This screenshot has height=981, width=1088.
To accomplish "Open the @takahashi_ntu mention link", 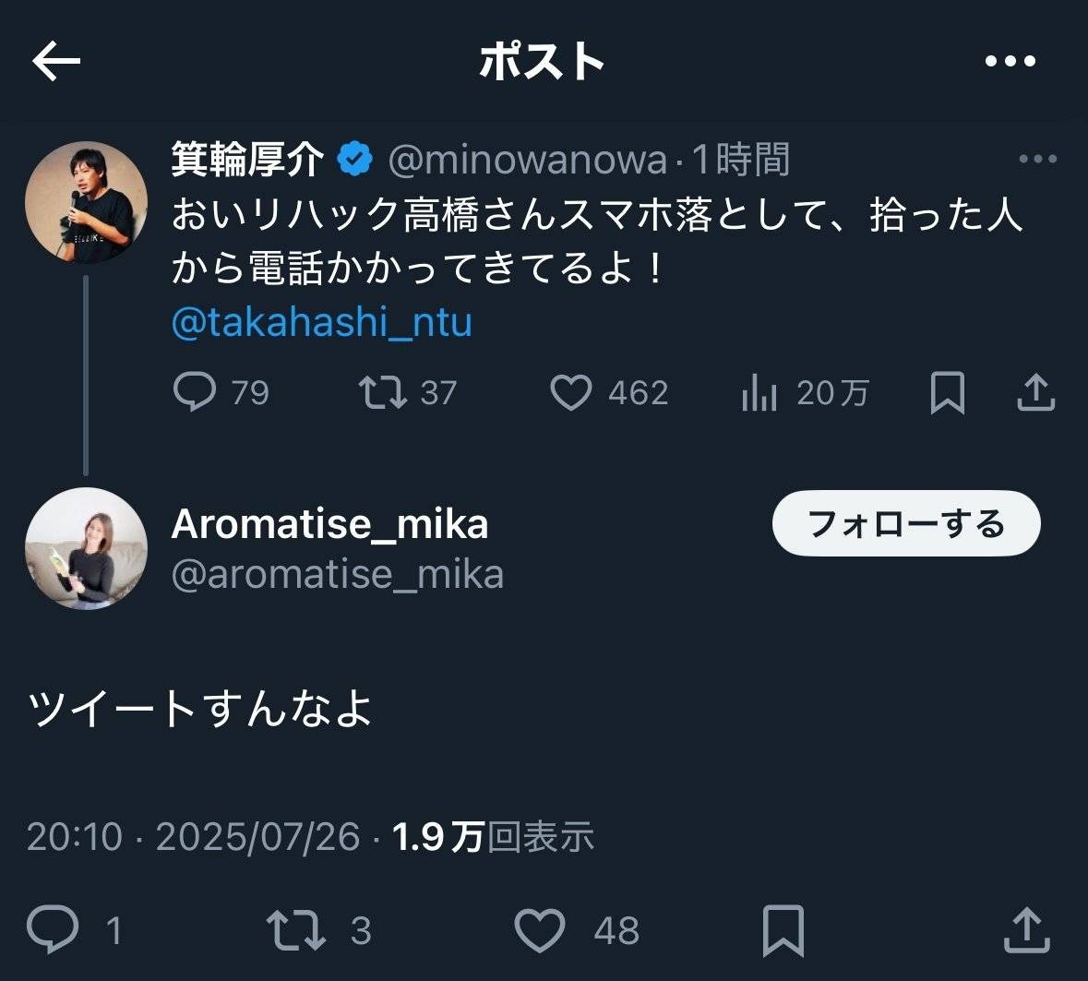I will pos(322,322).
